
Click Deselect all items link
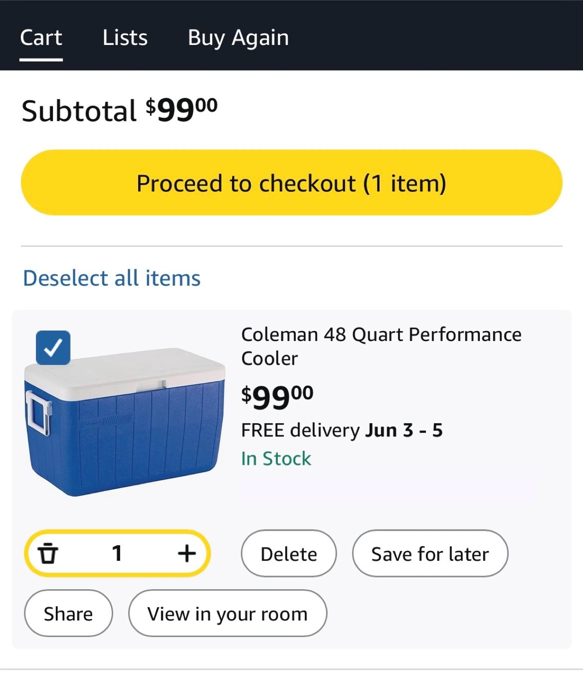[x=112, y=278]
